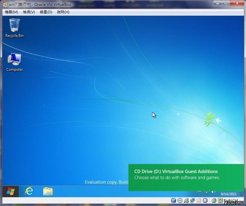Open Windows Explorer from the taskbar

(x=48, y=191)
